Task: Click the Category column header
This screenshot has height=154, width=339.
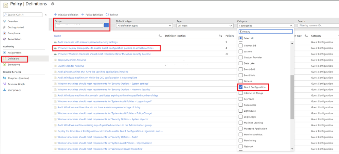Action: pos(316,36)
